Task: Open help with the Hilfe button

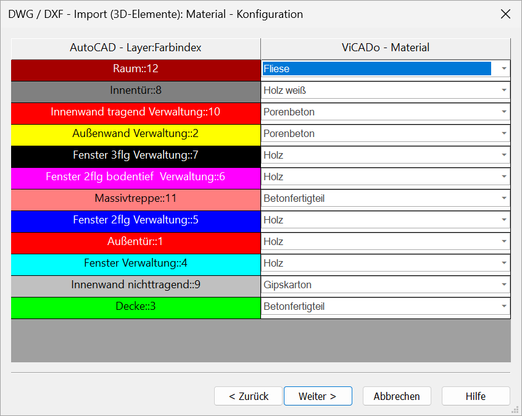Action: pos(476,396)
